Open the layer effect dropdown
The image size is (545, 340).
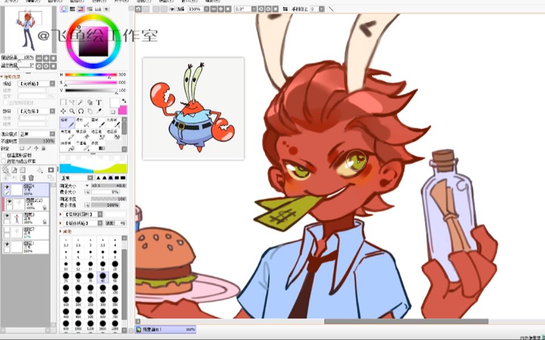36,111
